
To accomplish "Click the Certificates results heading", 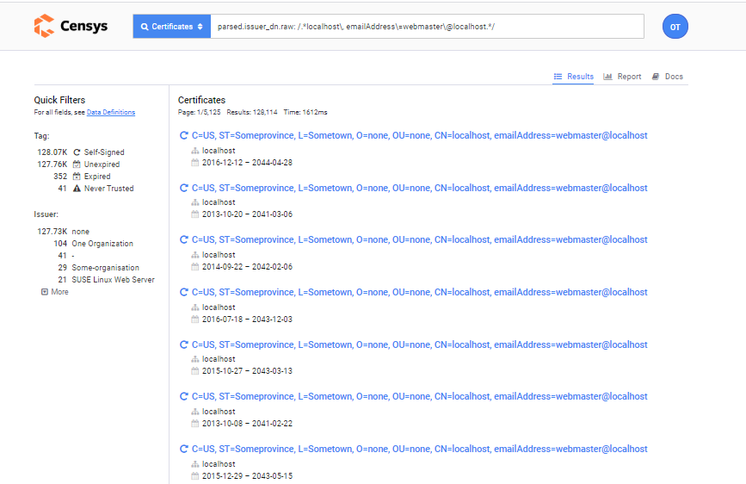I will click(x=201, y=100).
